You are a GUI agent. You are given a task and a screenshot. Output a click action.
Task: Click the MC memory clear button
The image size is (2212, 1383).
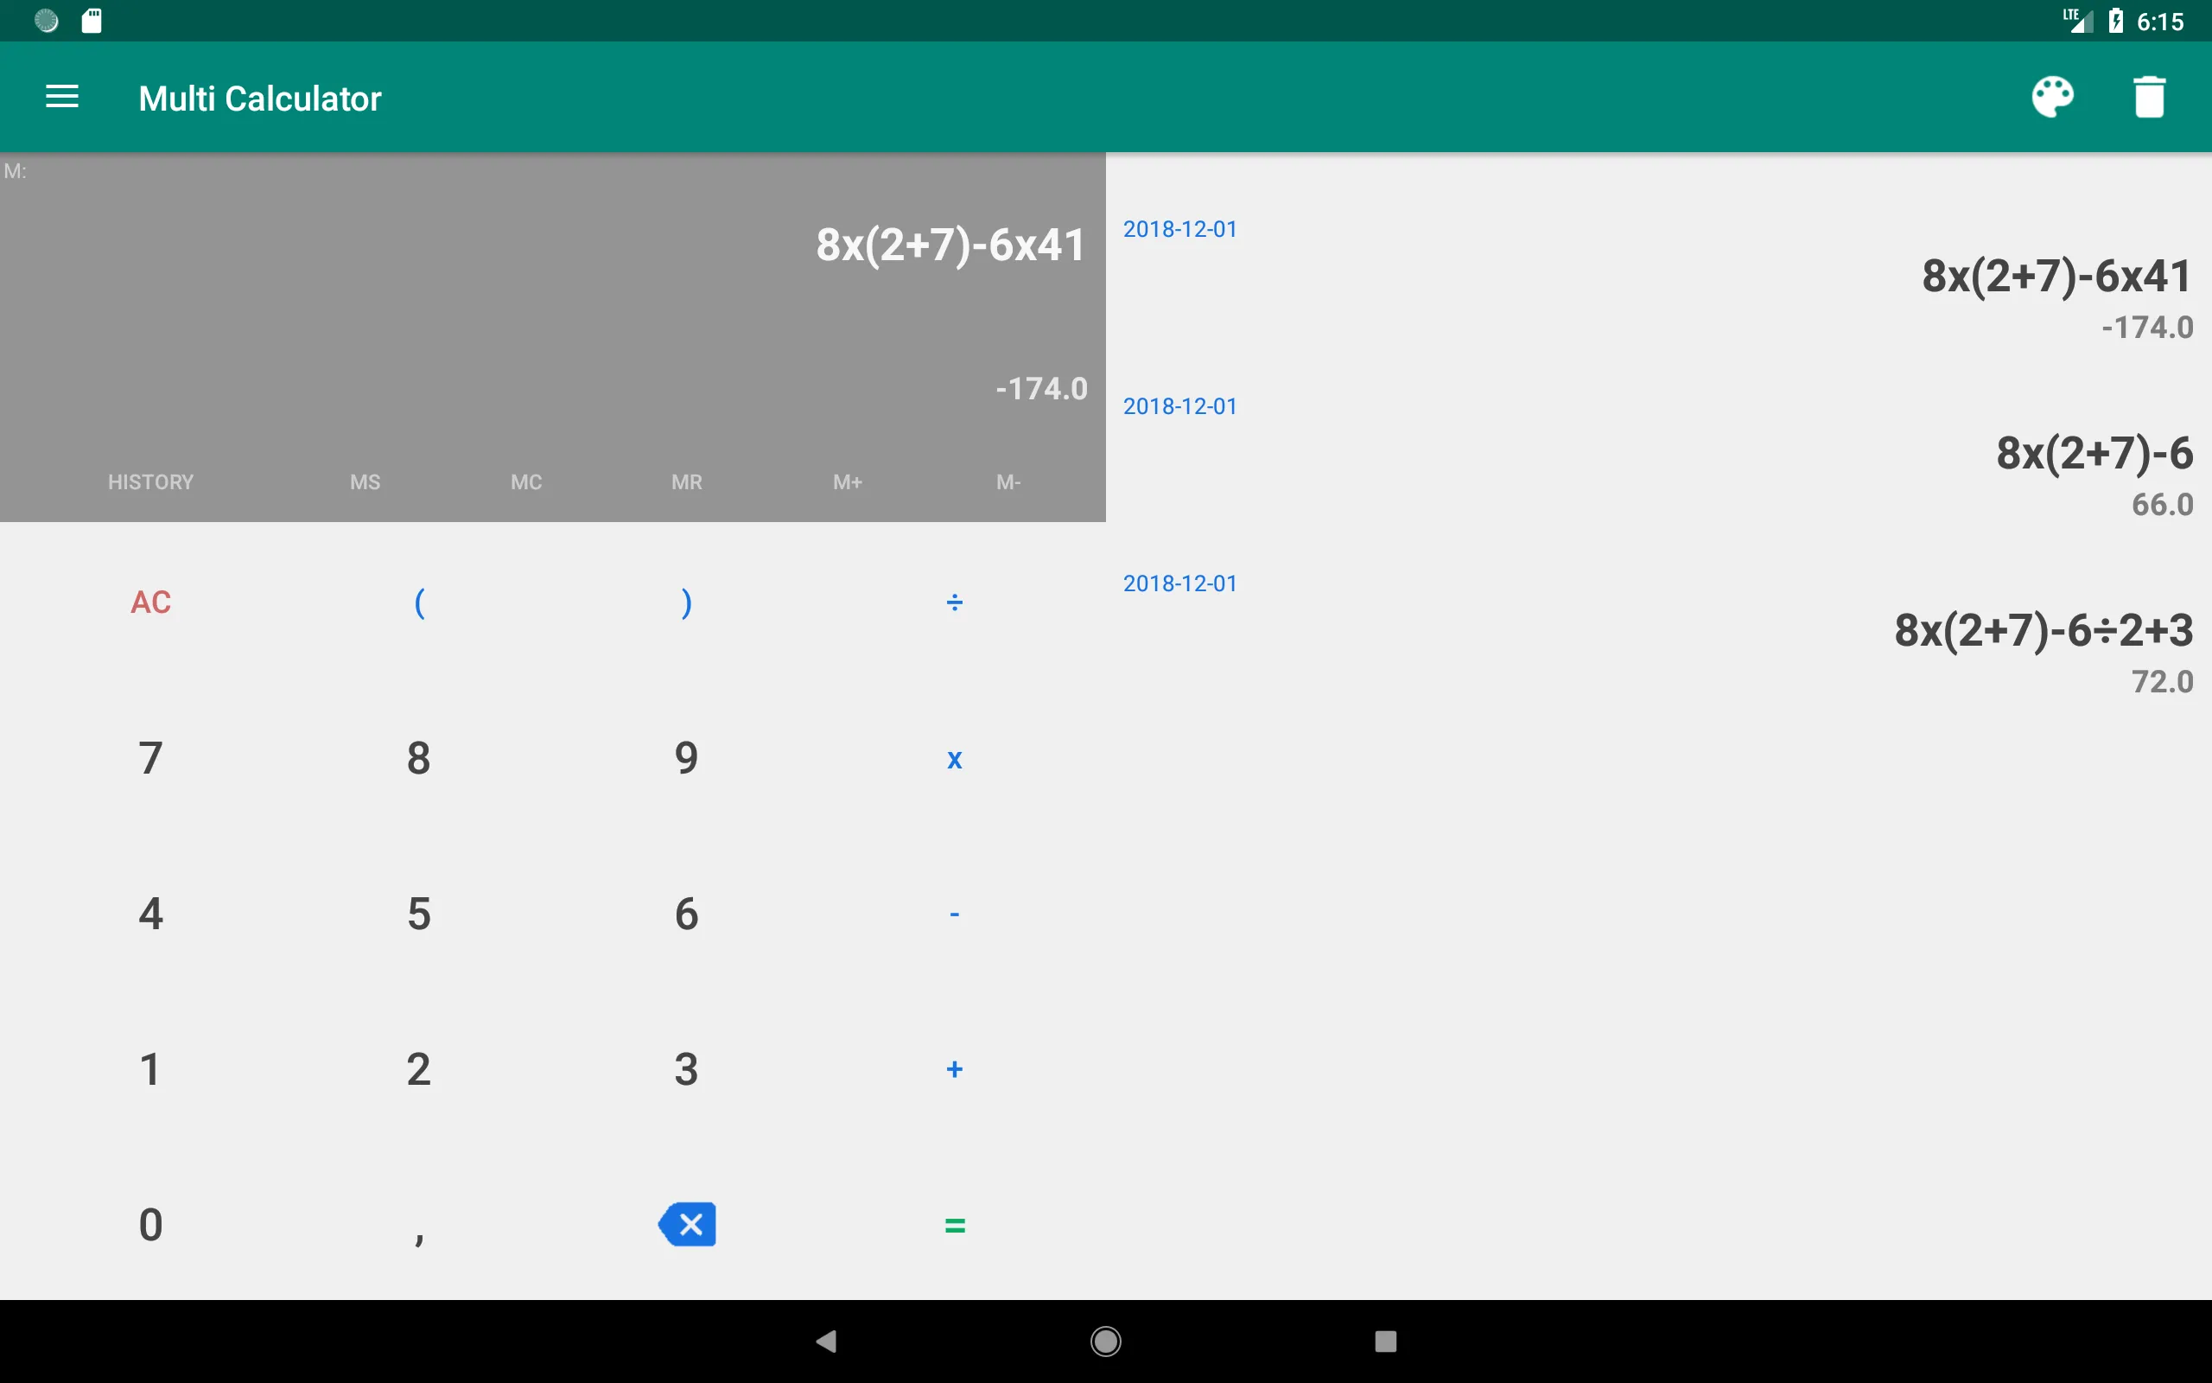point(524,481)
